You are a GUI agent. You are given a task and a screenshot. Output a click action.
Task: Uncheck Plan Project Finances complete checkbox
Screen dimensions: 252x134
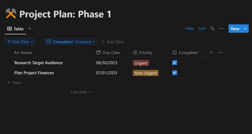point(175,73)
